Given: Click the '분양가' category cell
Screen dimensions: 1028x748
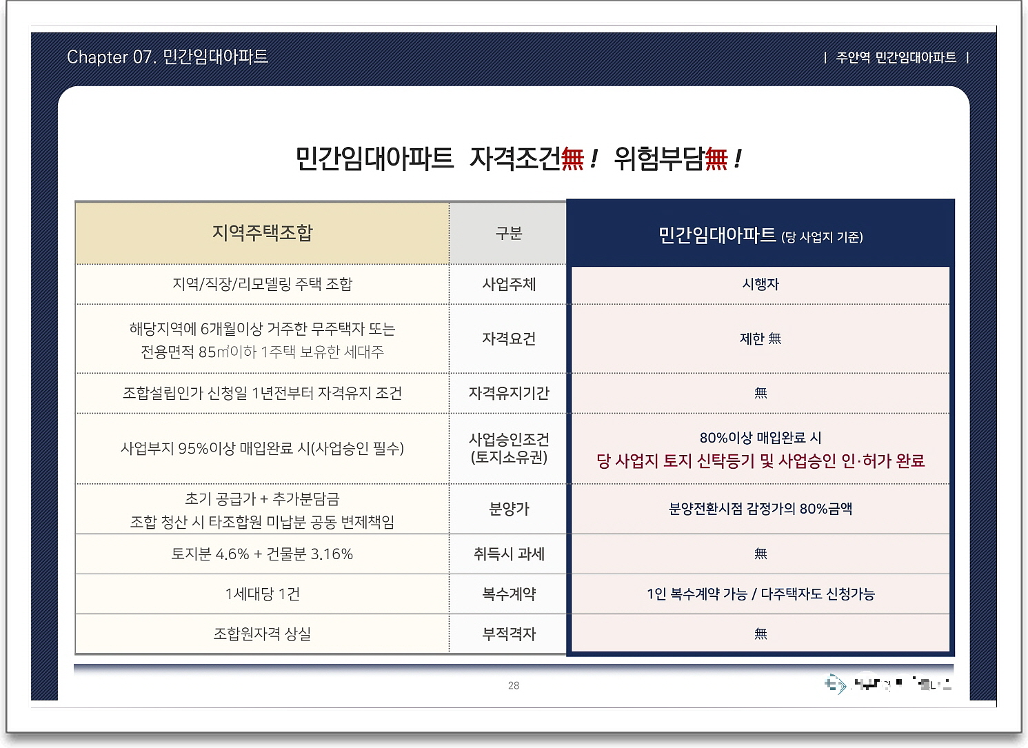Looking at the screenshot, I should pyautogui.click(x=508, y=509).
